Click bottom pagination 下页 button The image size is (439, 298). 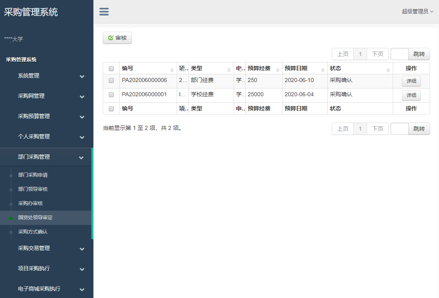pos(377,129)
